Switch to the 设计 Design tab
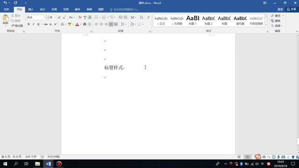299x168 pixels. click(x=43, y=9)
